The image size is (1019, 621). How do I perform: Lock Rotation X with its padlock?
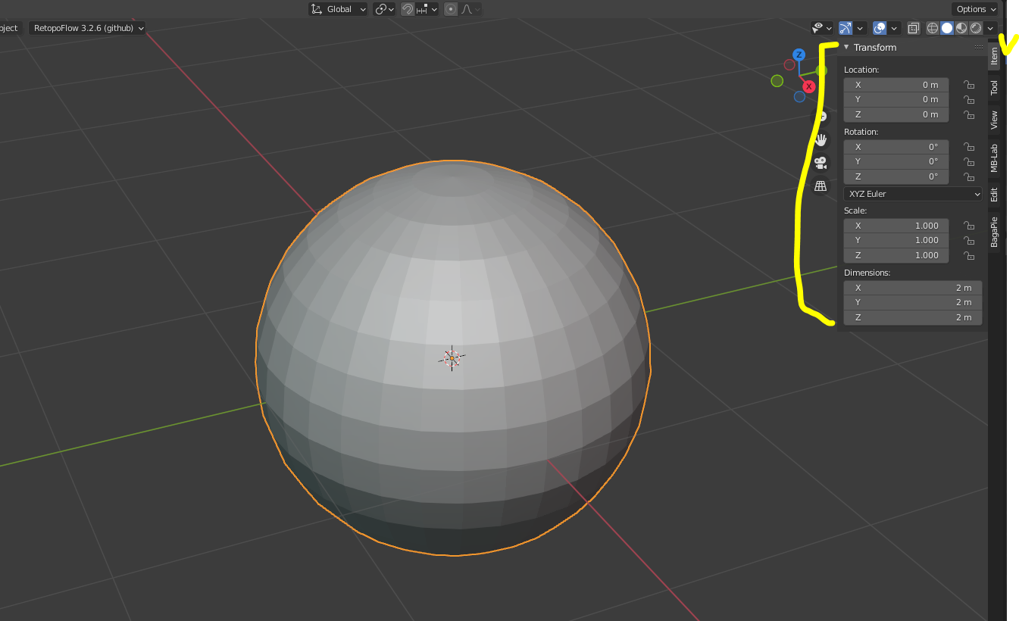tap(968, 147)
